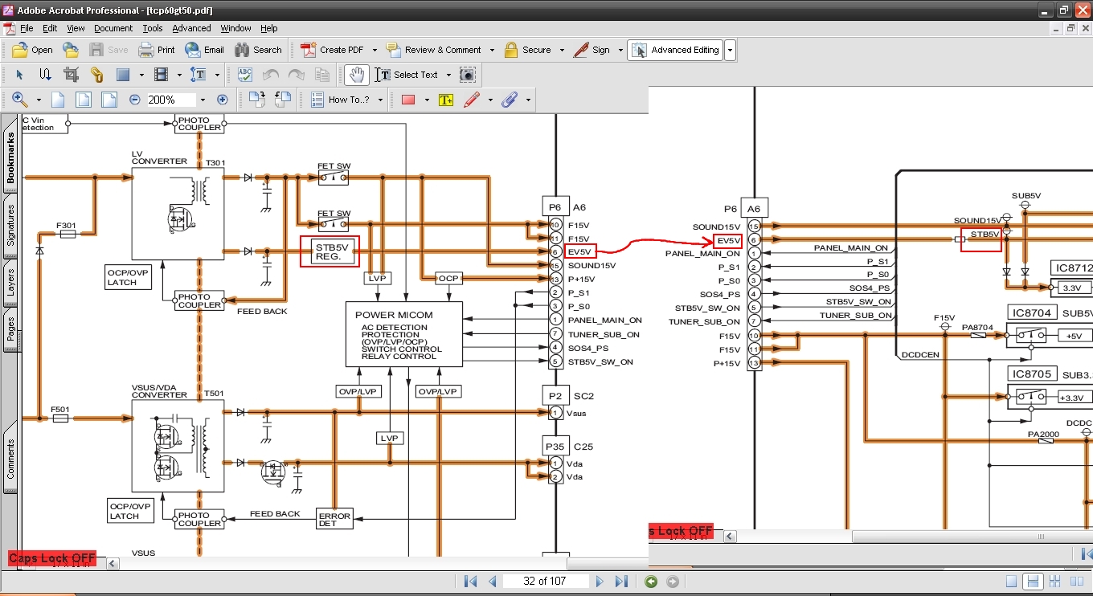Select the yellow Text Box tool
Screen dimensions: 1093x596
[446, 100]
